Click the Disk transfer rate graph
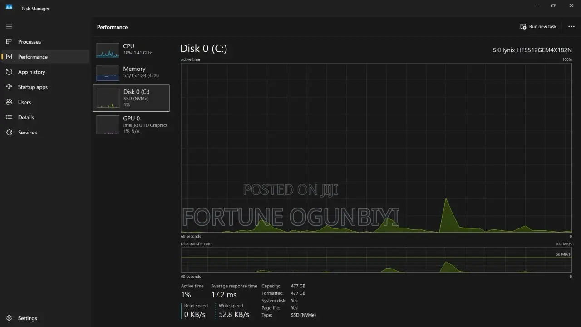This screenshot has width=581, height=327. (x=376, y=260)
